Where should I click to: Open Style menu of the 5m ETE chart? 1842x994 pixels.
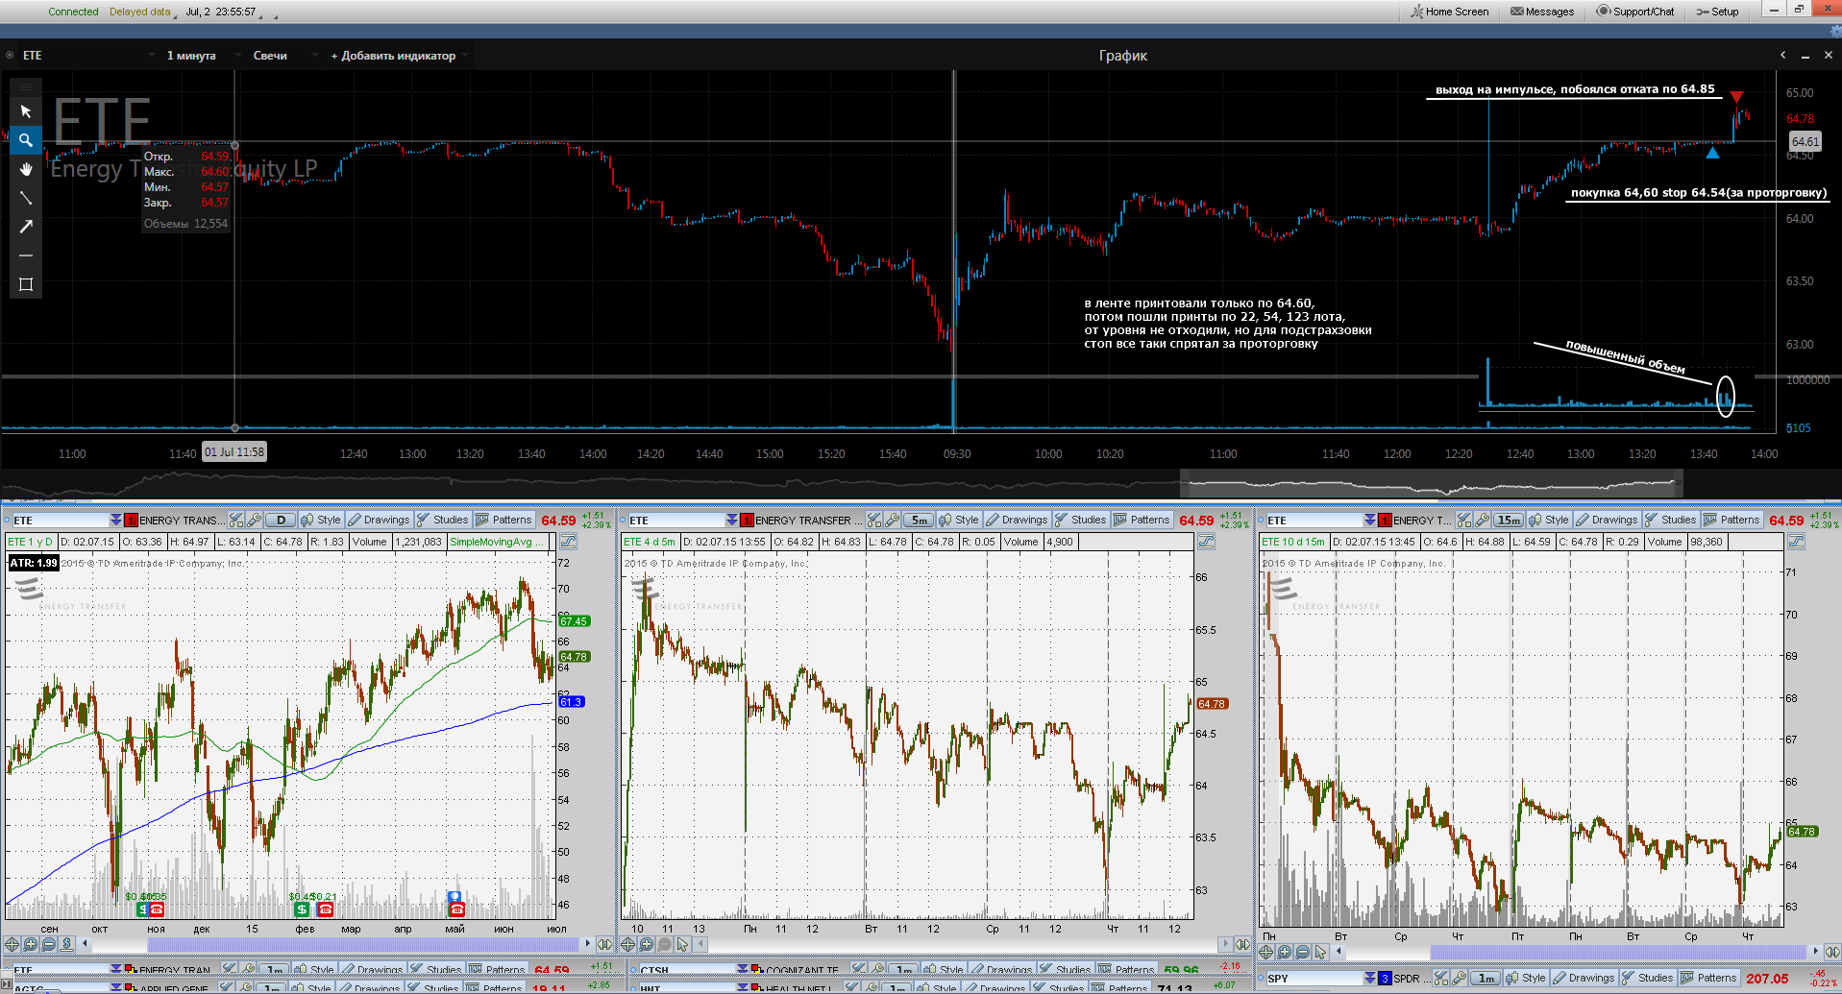(959, 520)
